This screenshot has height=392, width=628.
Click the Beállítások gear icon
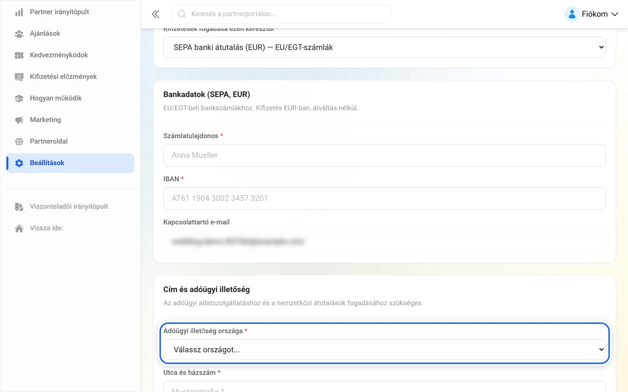19,163
